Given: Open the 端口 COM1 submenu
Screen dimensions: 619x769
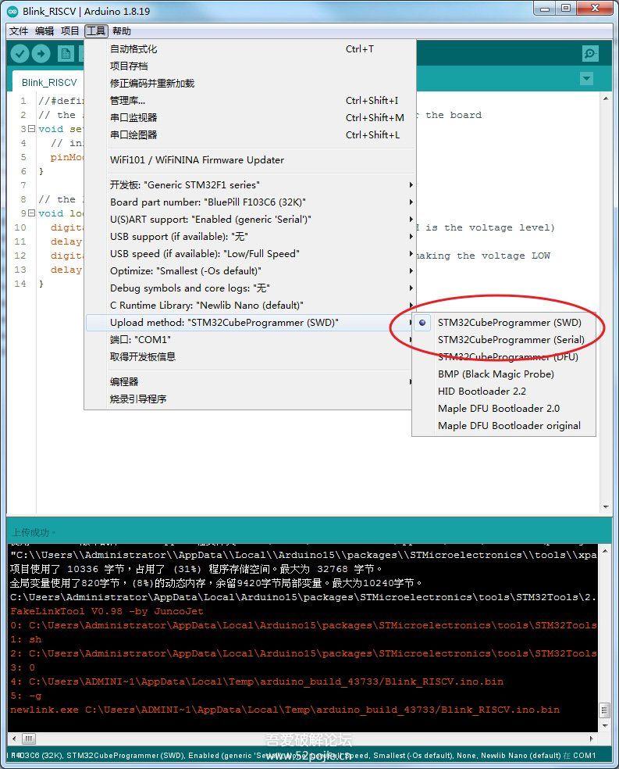Looking at the screenshot, I should [x=250, y=340].
